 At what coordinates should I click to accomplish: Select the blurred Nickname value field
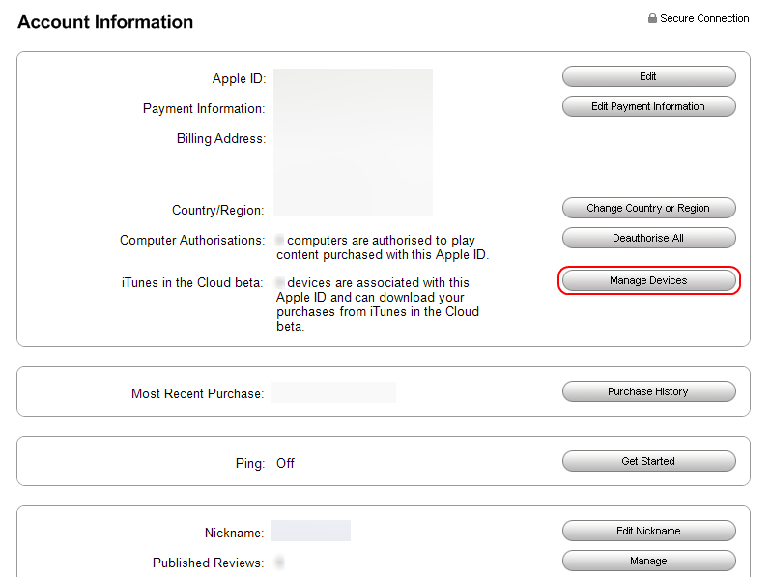(x=310, y=531)
